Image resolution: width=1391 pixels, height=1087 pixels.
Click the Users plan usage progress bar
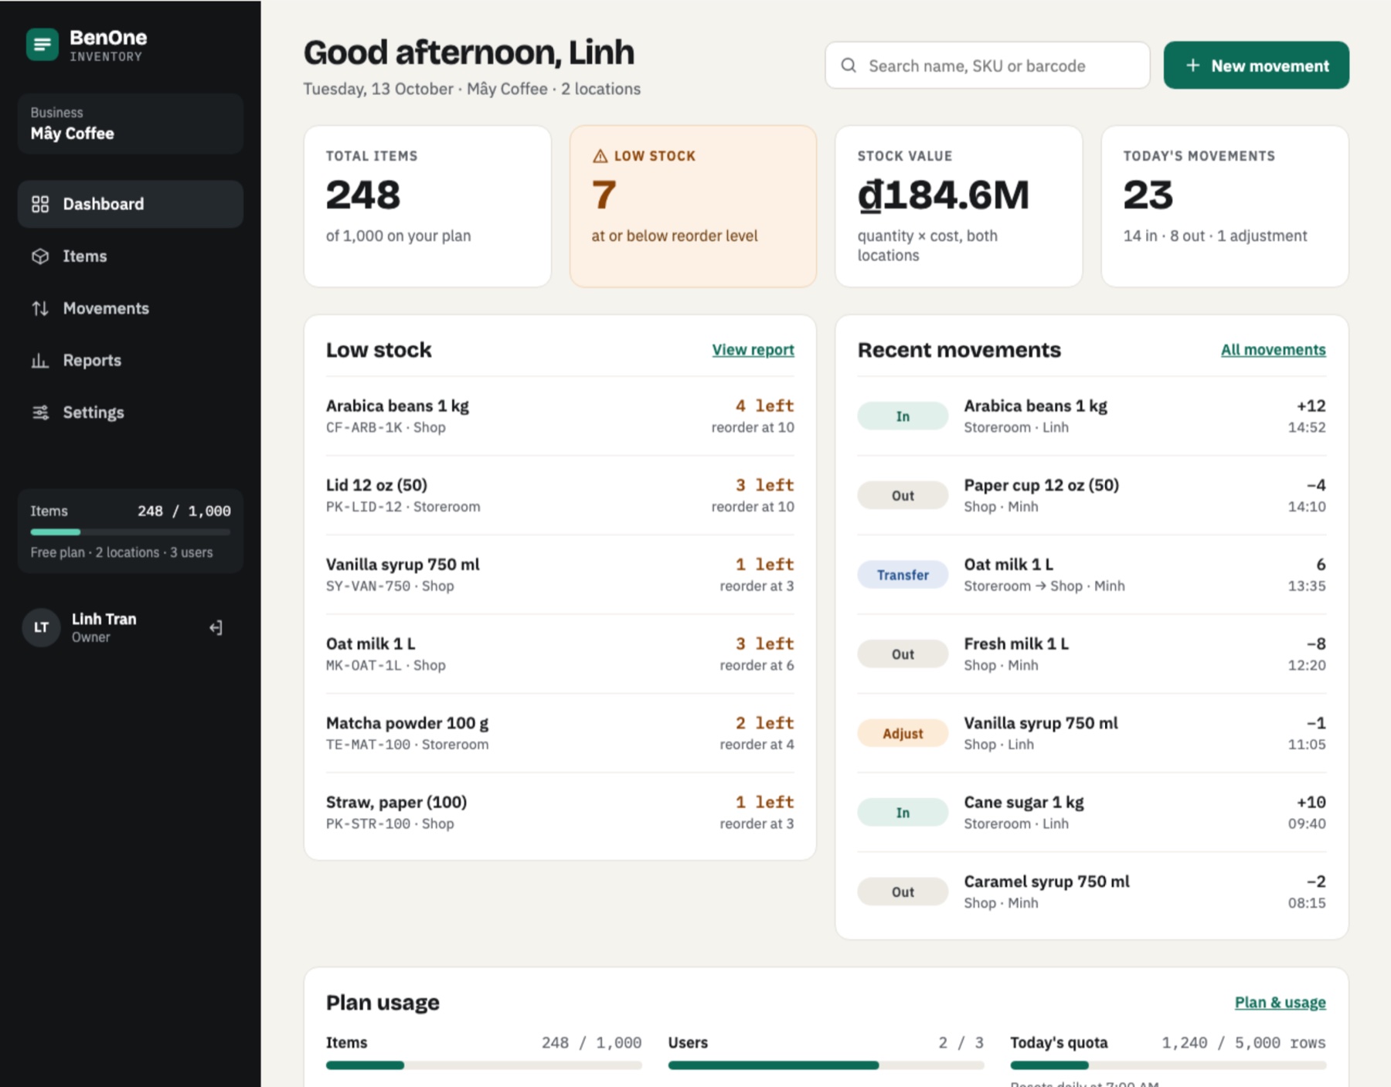826,1065
